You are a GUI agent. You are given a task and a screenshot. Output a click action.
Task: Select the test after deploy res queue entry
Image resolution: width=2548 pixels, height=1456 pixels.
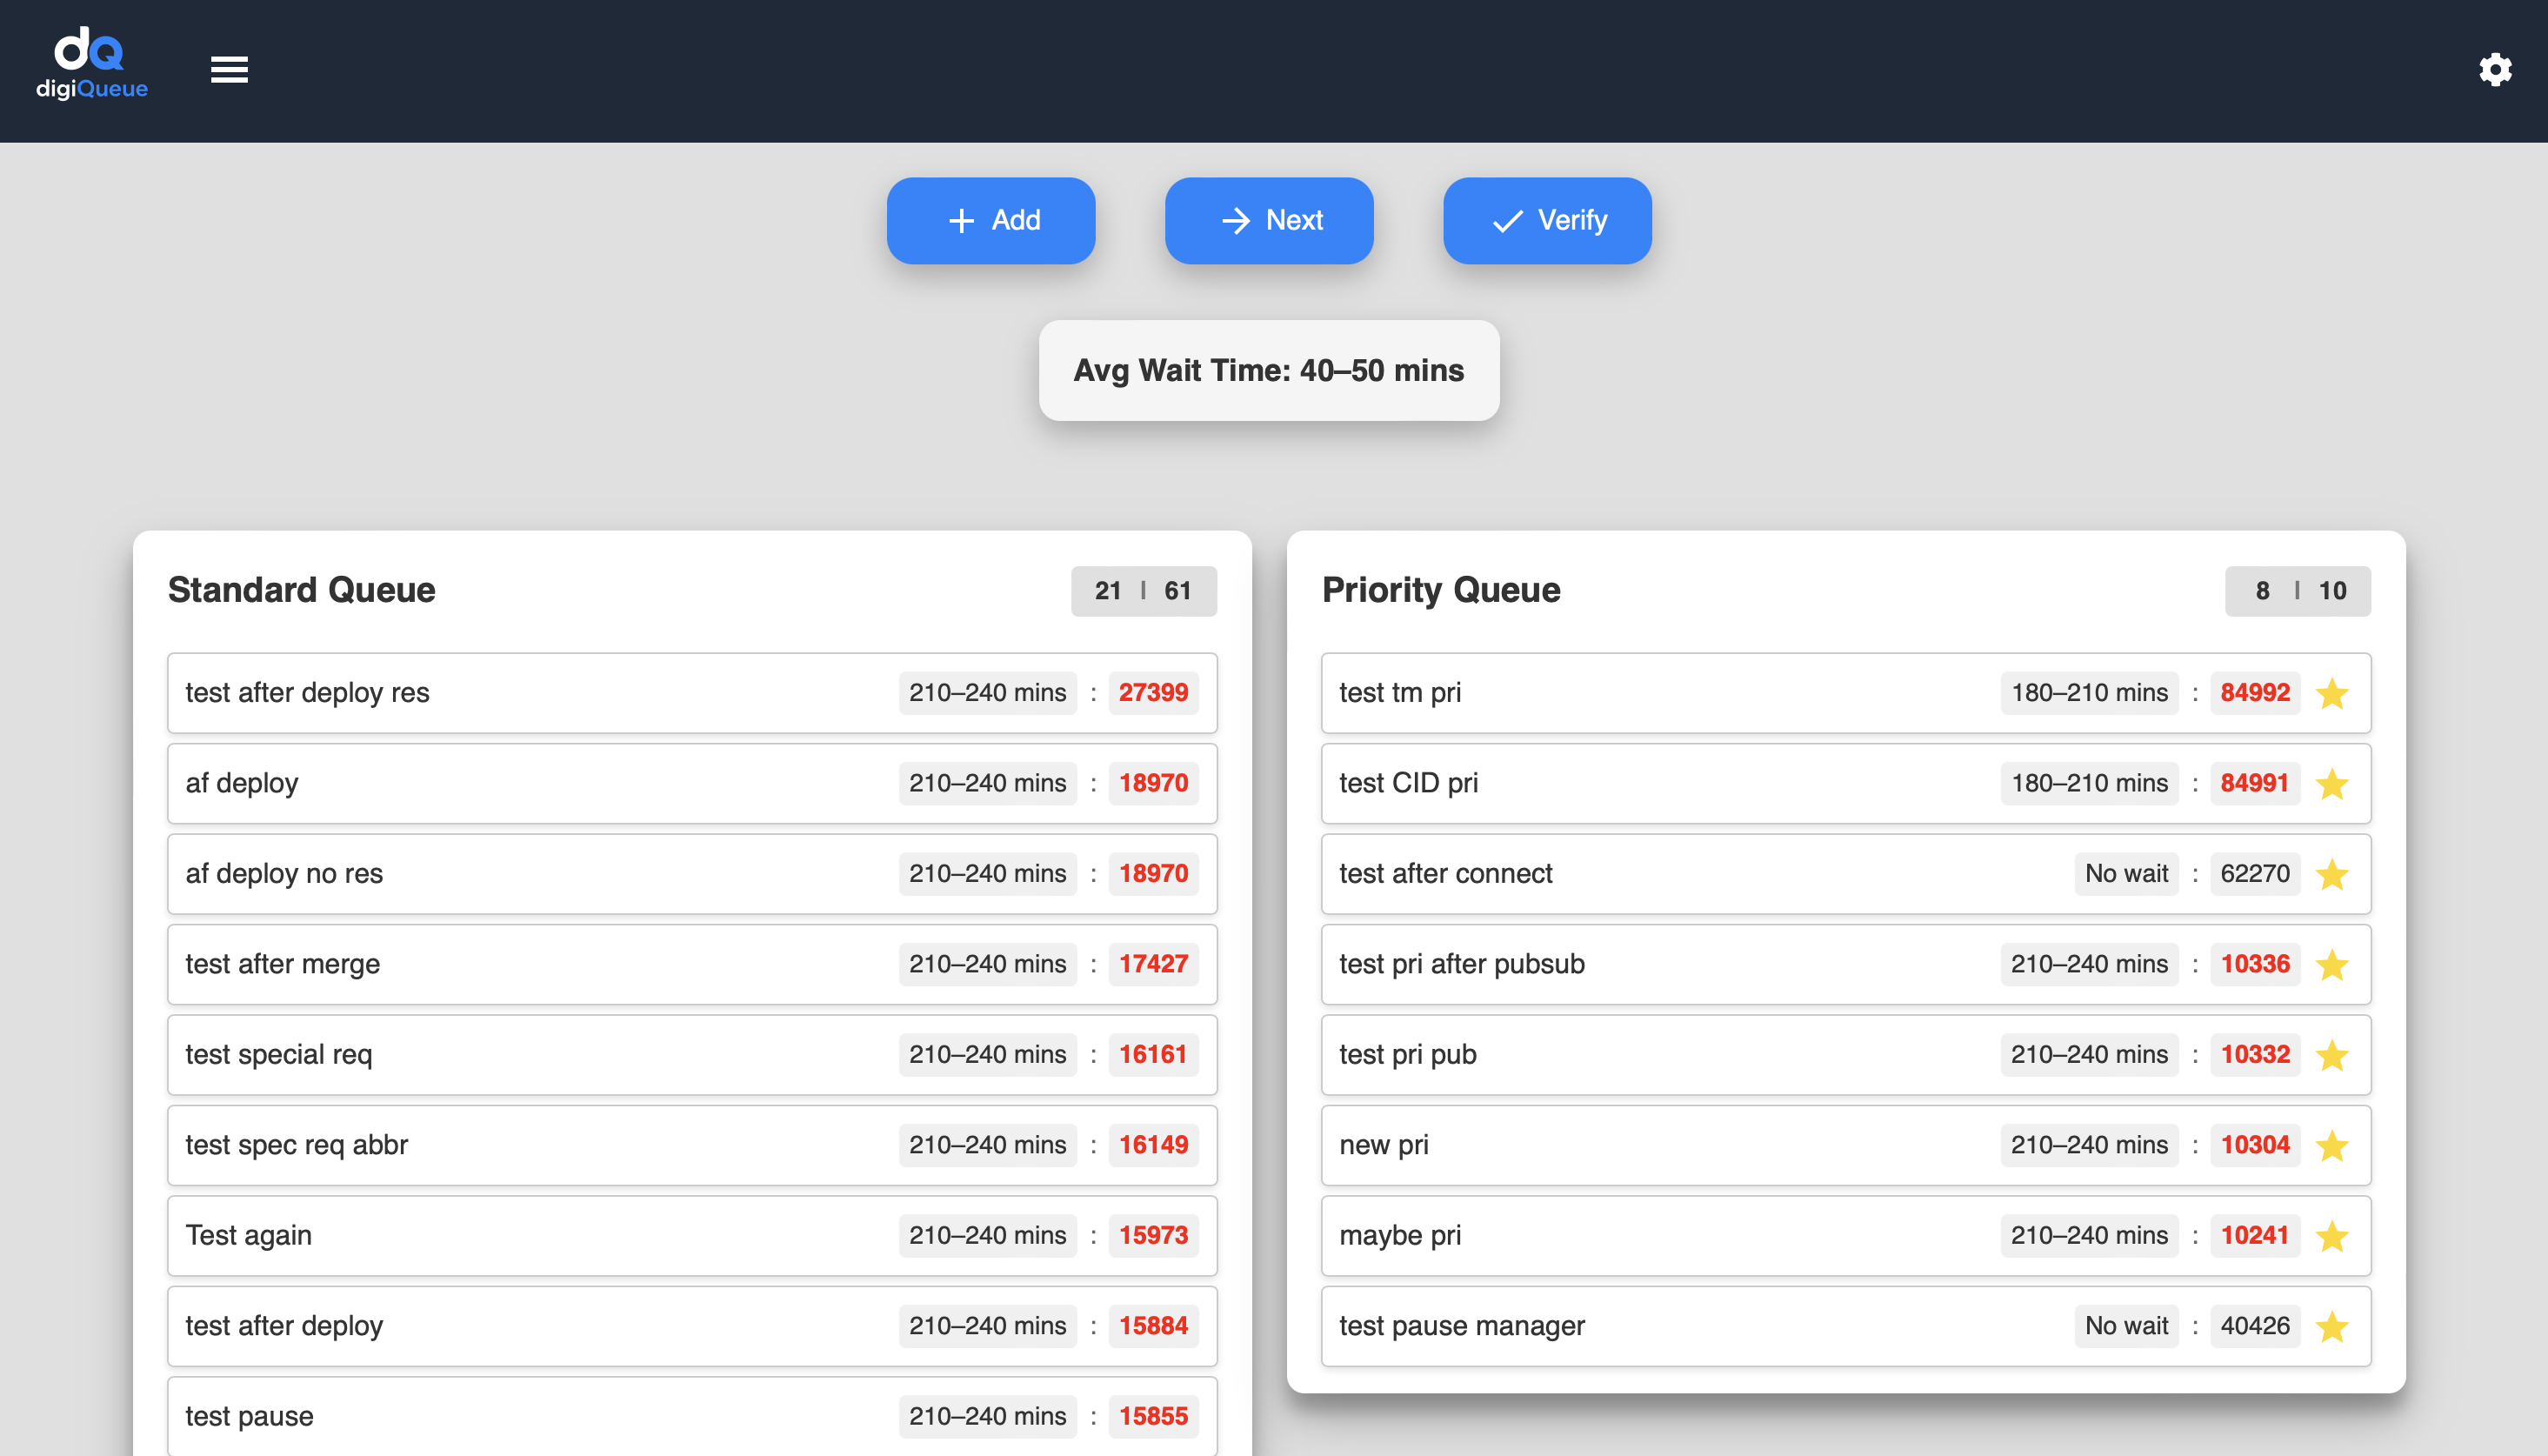point(500,693)
